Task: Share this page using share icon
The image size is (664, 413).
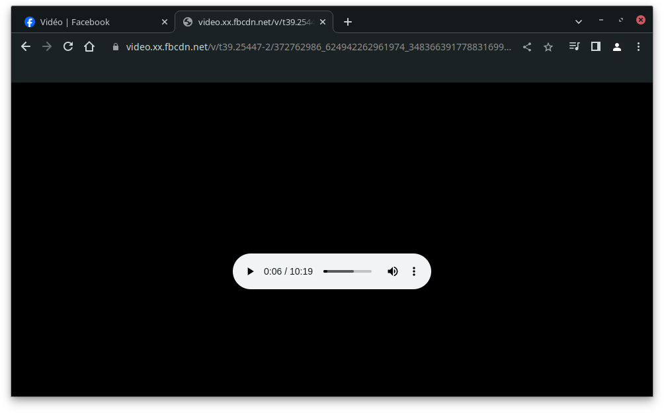Action: (527, 47)
